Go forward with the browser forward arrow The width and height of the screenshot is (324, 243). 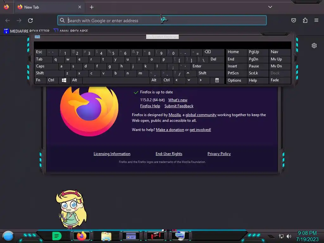click(19, 21)
